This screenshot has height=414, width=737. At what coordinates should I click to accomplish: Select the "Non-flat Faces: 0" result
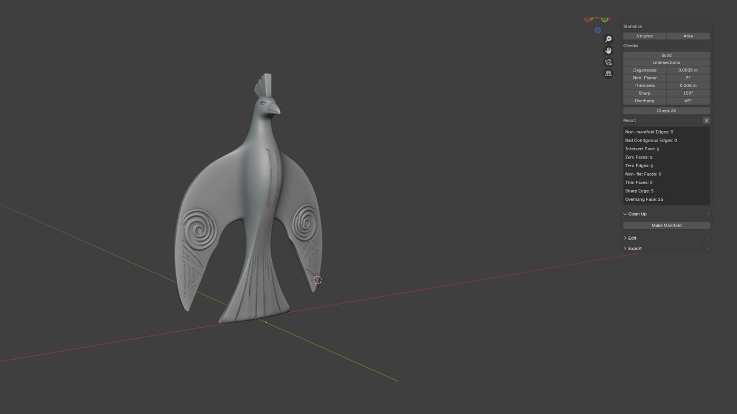coord(643,174)
